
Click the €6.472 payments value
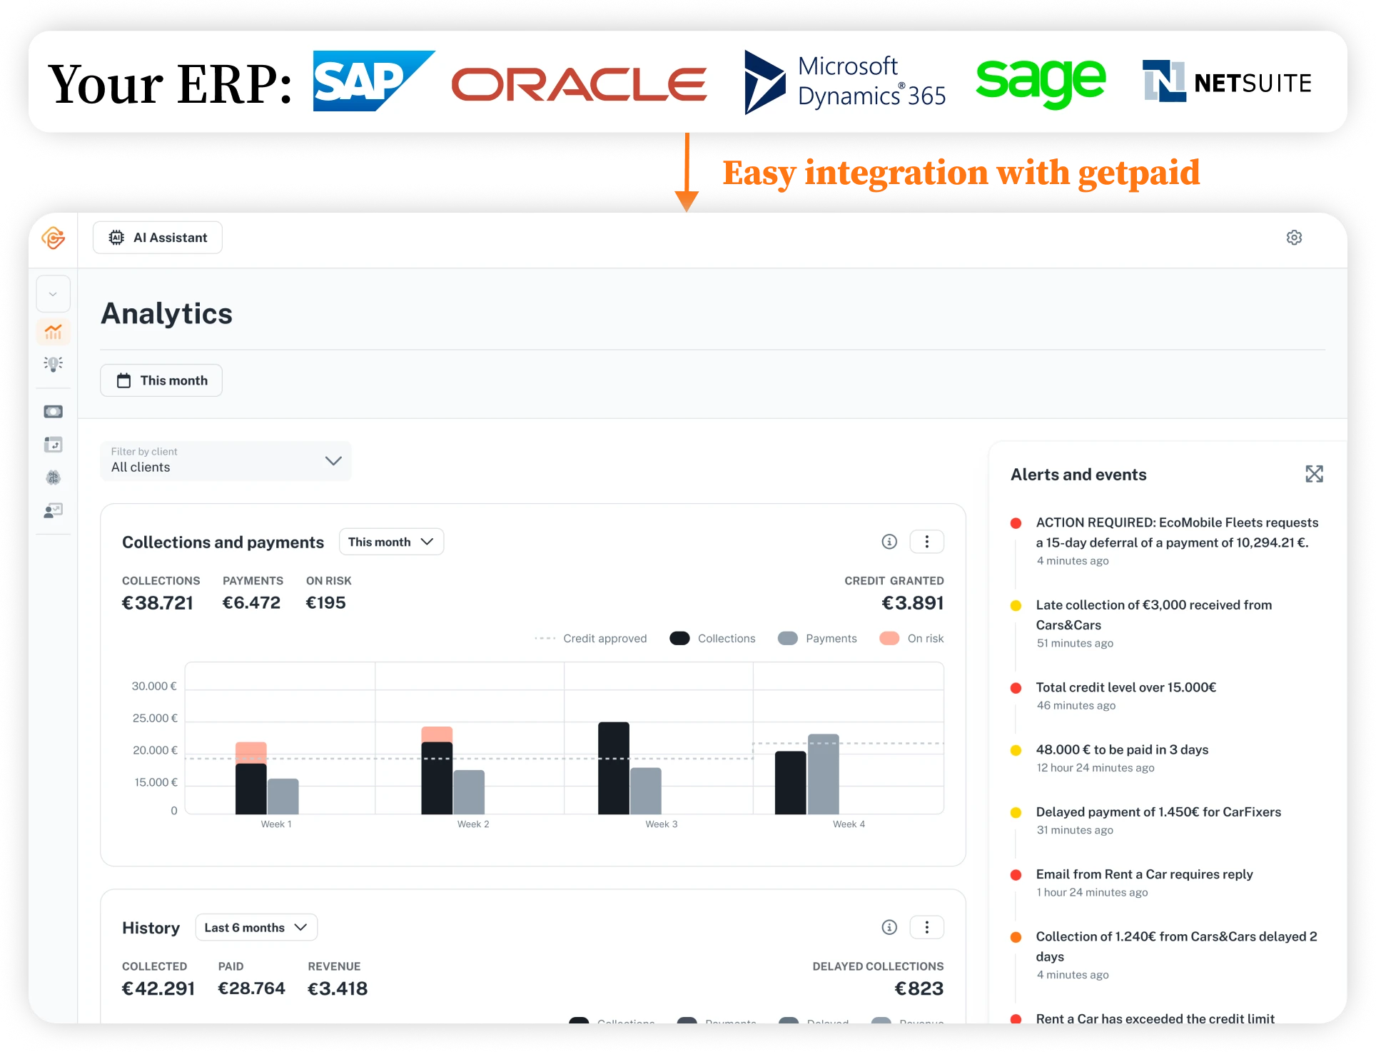(251, 603)
